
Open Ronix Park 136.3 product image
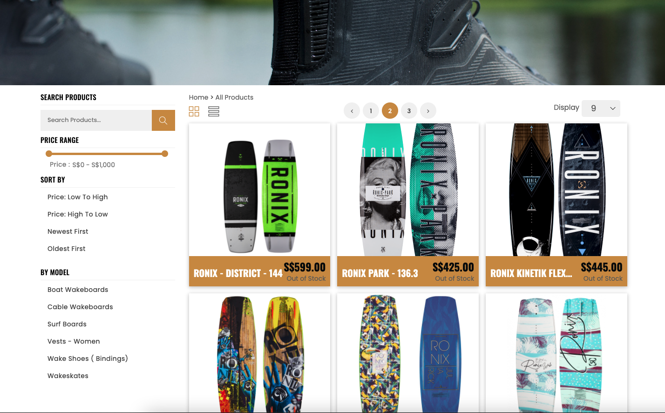[408, 190]
